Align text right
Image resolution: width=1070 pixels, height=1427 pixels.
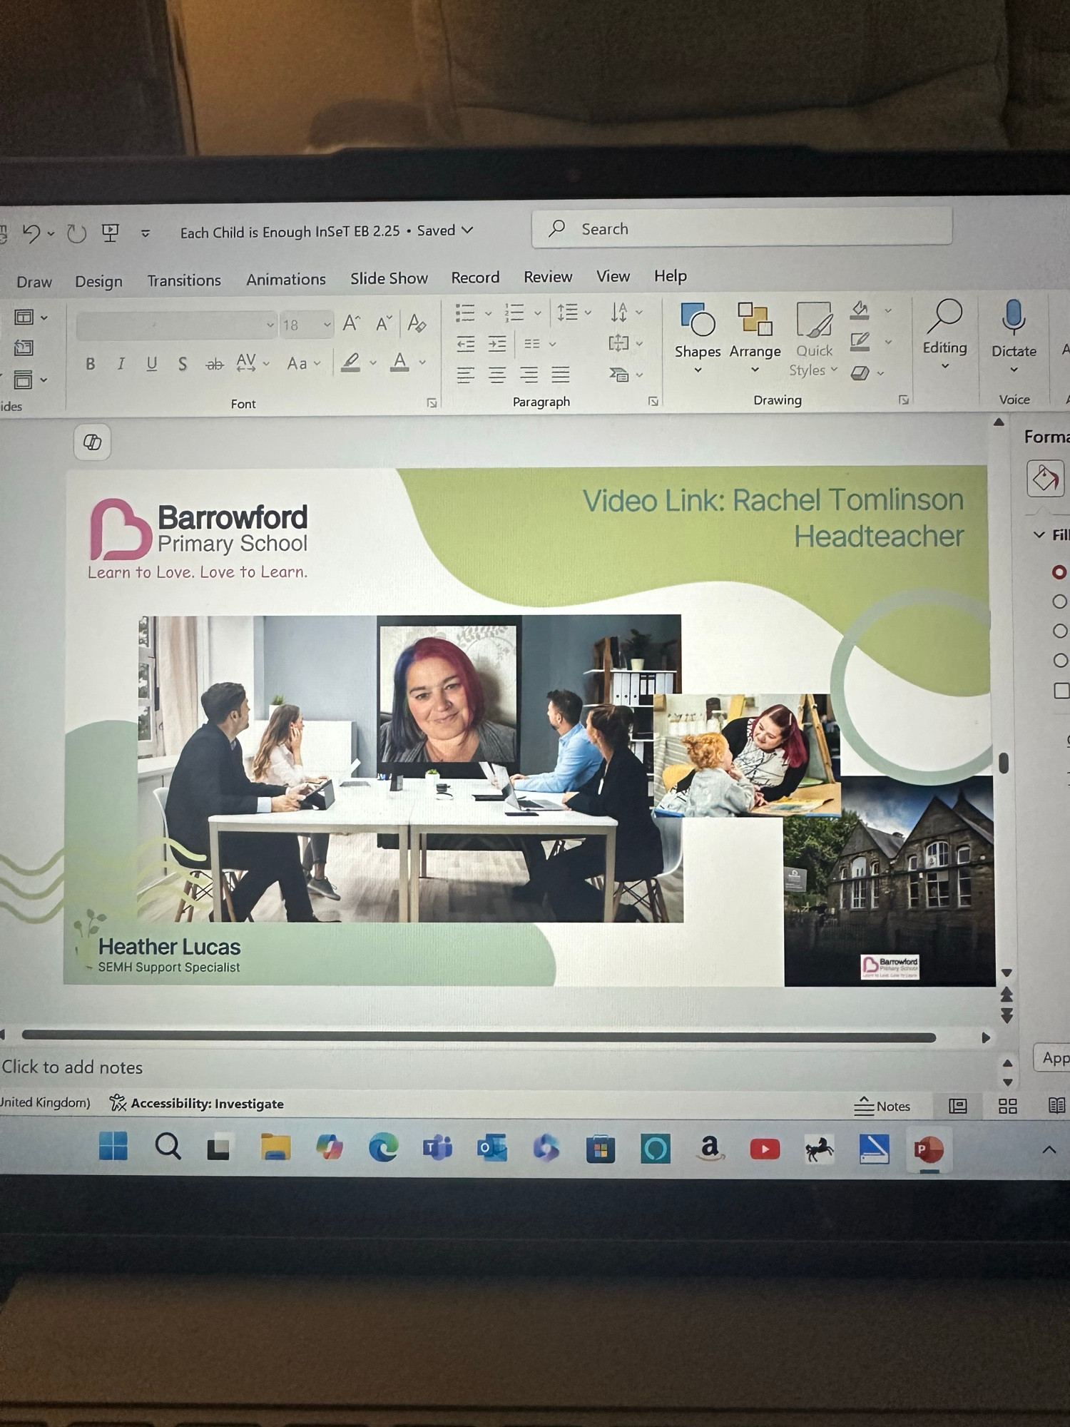coord(529,375)
